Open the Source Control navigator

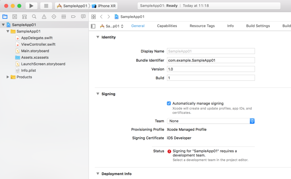(15, 17)
